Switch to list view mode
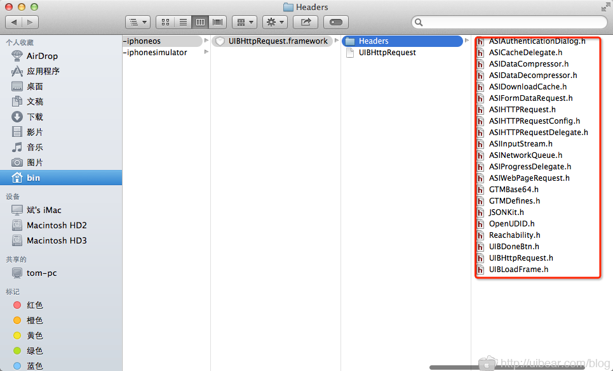This screenshot has height=371, width=613. tap(183, 22)
